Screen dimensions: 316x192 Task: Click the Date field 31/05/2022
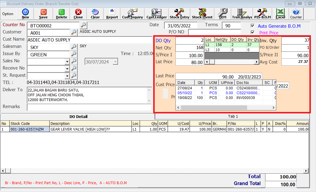(181, 26)
